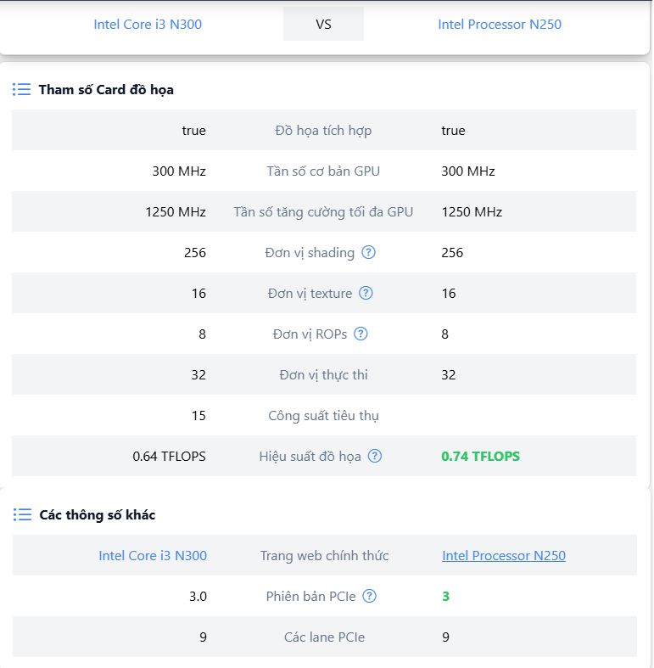Click help icon beside Phiên bản PCIe
The width and height of the screenshot is (654, 668).
click(370, 596)
